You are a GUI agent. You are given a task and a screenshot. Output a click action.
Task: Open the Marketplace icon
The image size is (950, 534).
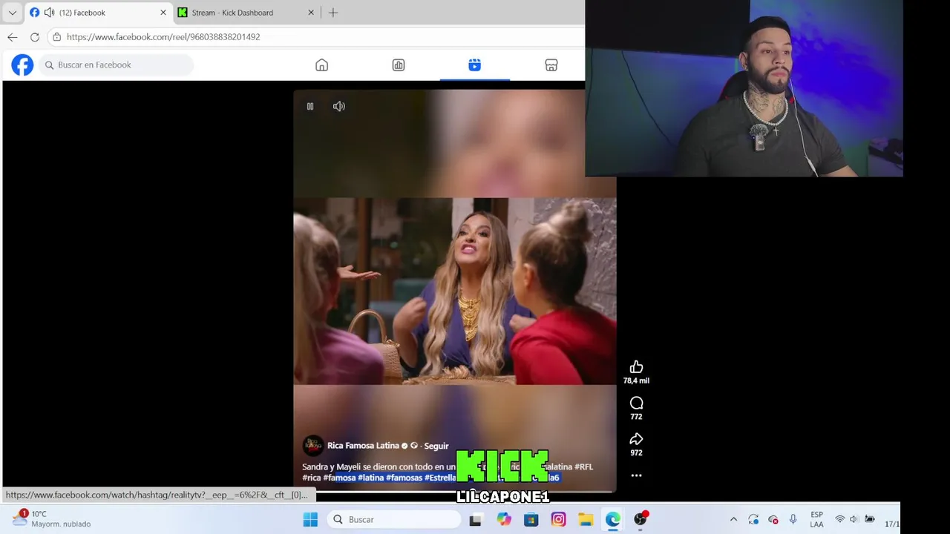point(551,65)
